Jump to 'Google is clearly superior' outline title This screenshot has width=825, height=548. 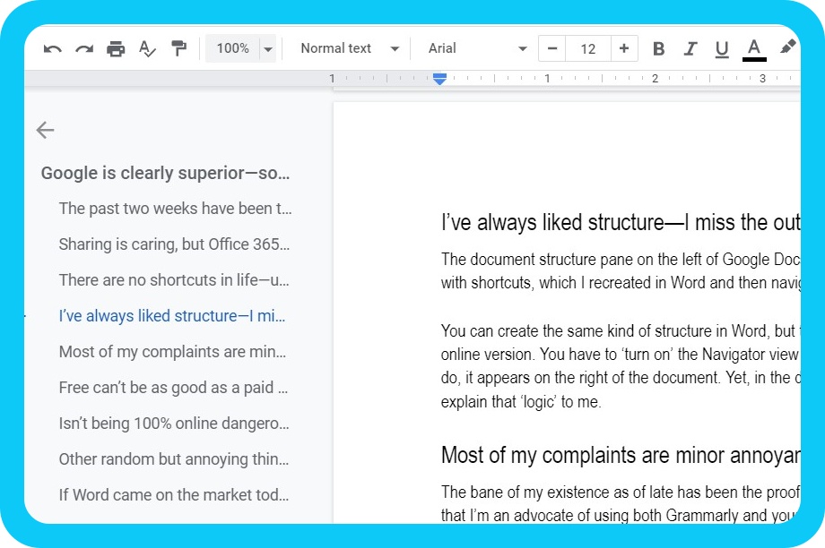(165, 173)
